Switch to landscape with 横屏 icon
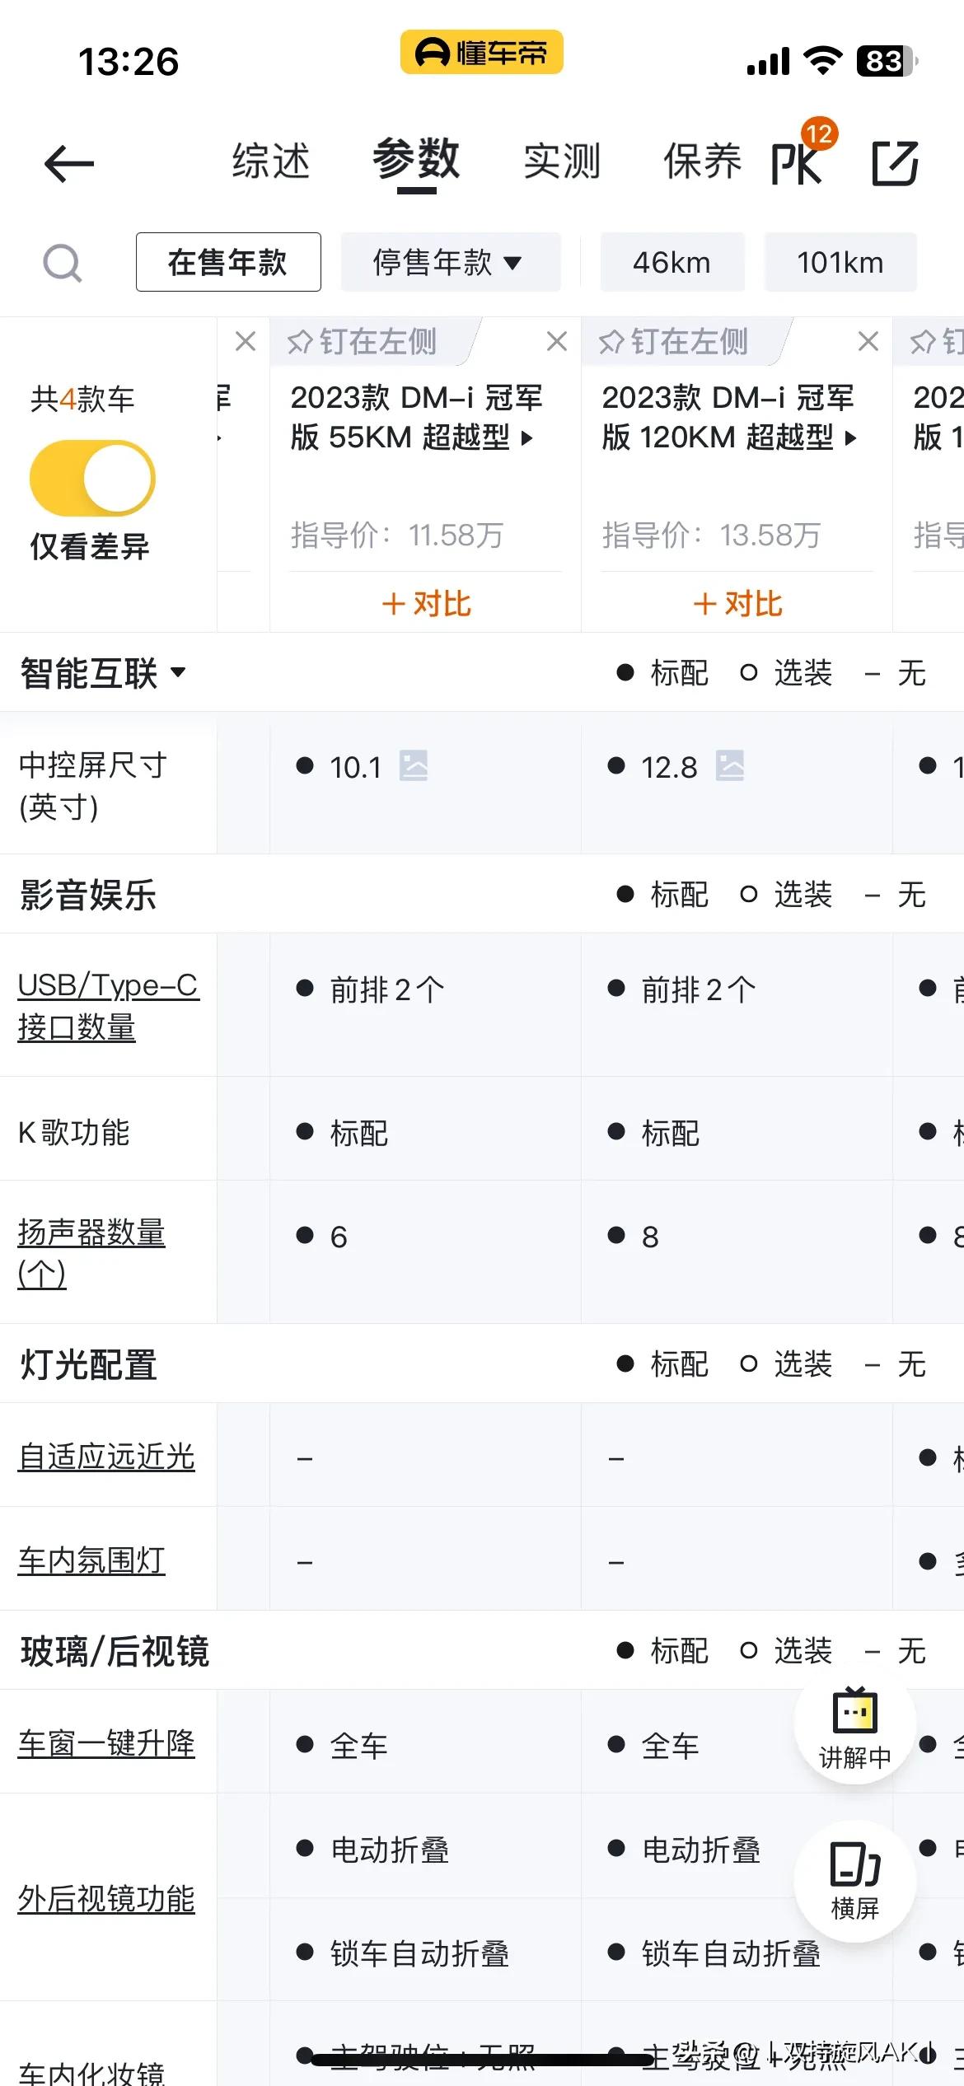This screenshot has height=2086, width=964. [x=854, y=1881]
